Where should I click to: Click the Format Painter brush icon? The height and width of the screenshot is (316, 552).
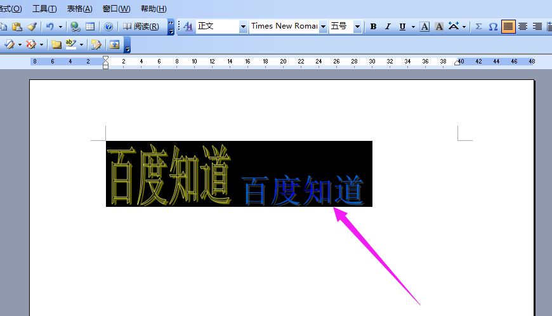[x=32, y=27]
